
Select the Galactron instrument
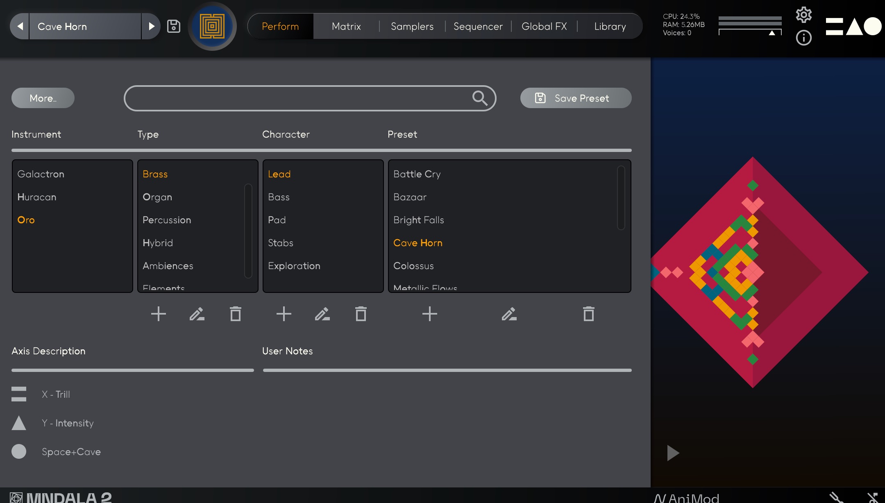pos(41,174)
